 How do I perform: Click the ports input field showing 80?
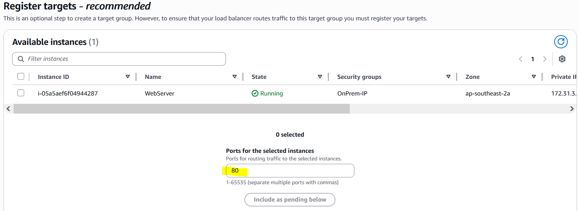point(290,171)
